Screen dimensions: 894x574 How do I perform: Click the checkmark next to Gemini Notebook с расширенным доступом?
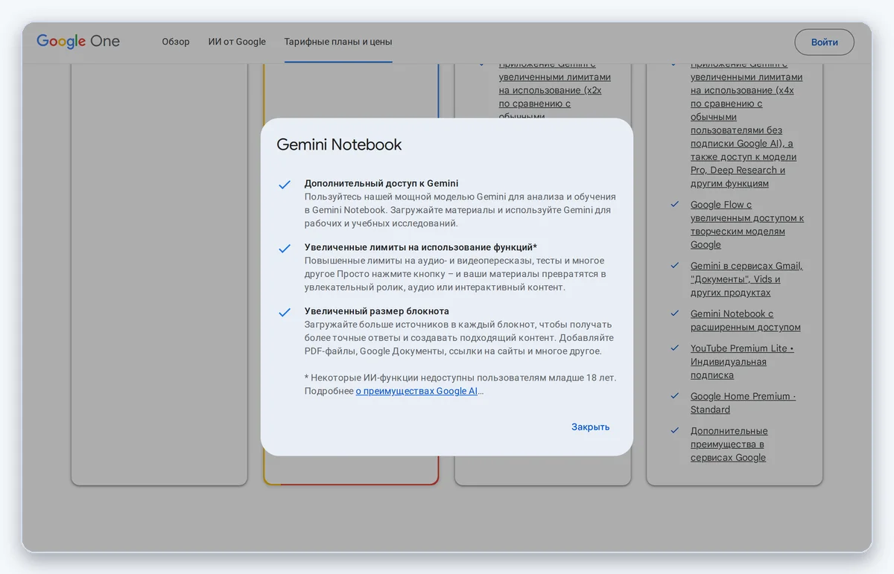coord(674,313)
